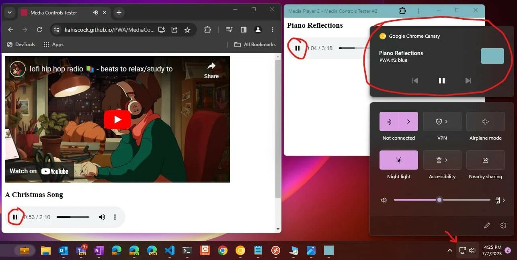Open the taskbar notification badge

[x=508, y=250]
